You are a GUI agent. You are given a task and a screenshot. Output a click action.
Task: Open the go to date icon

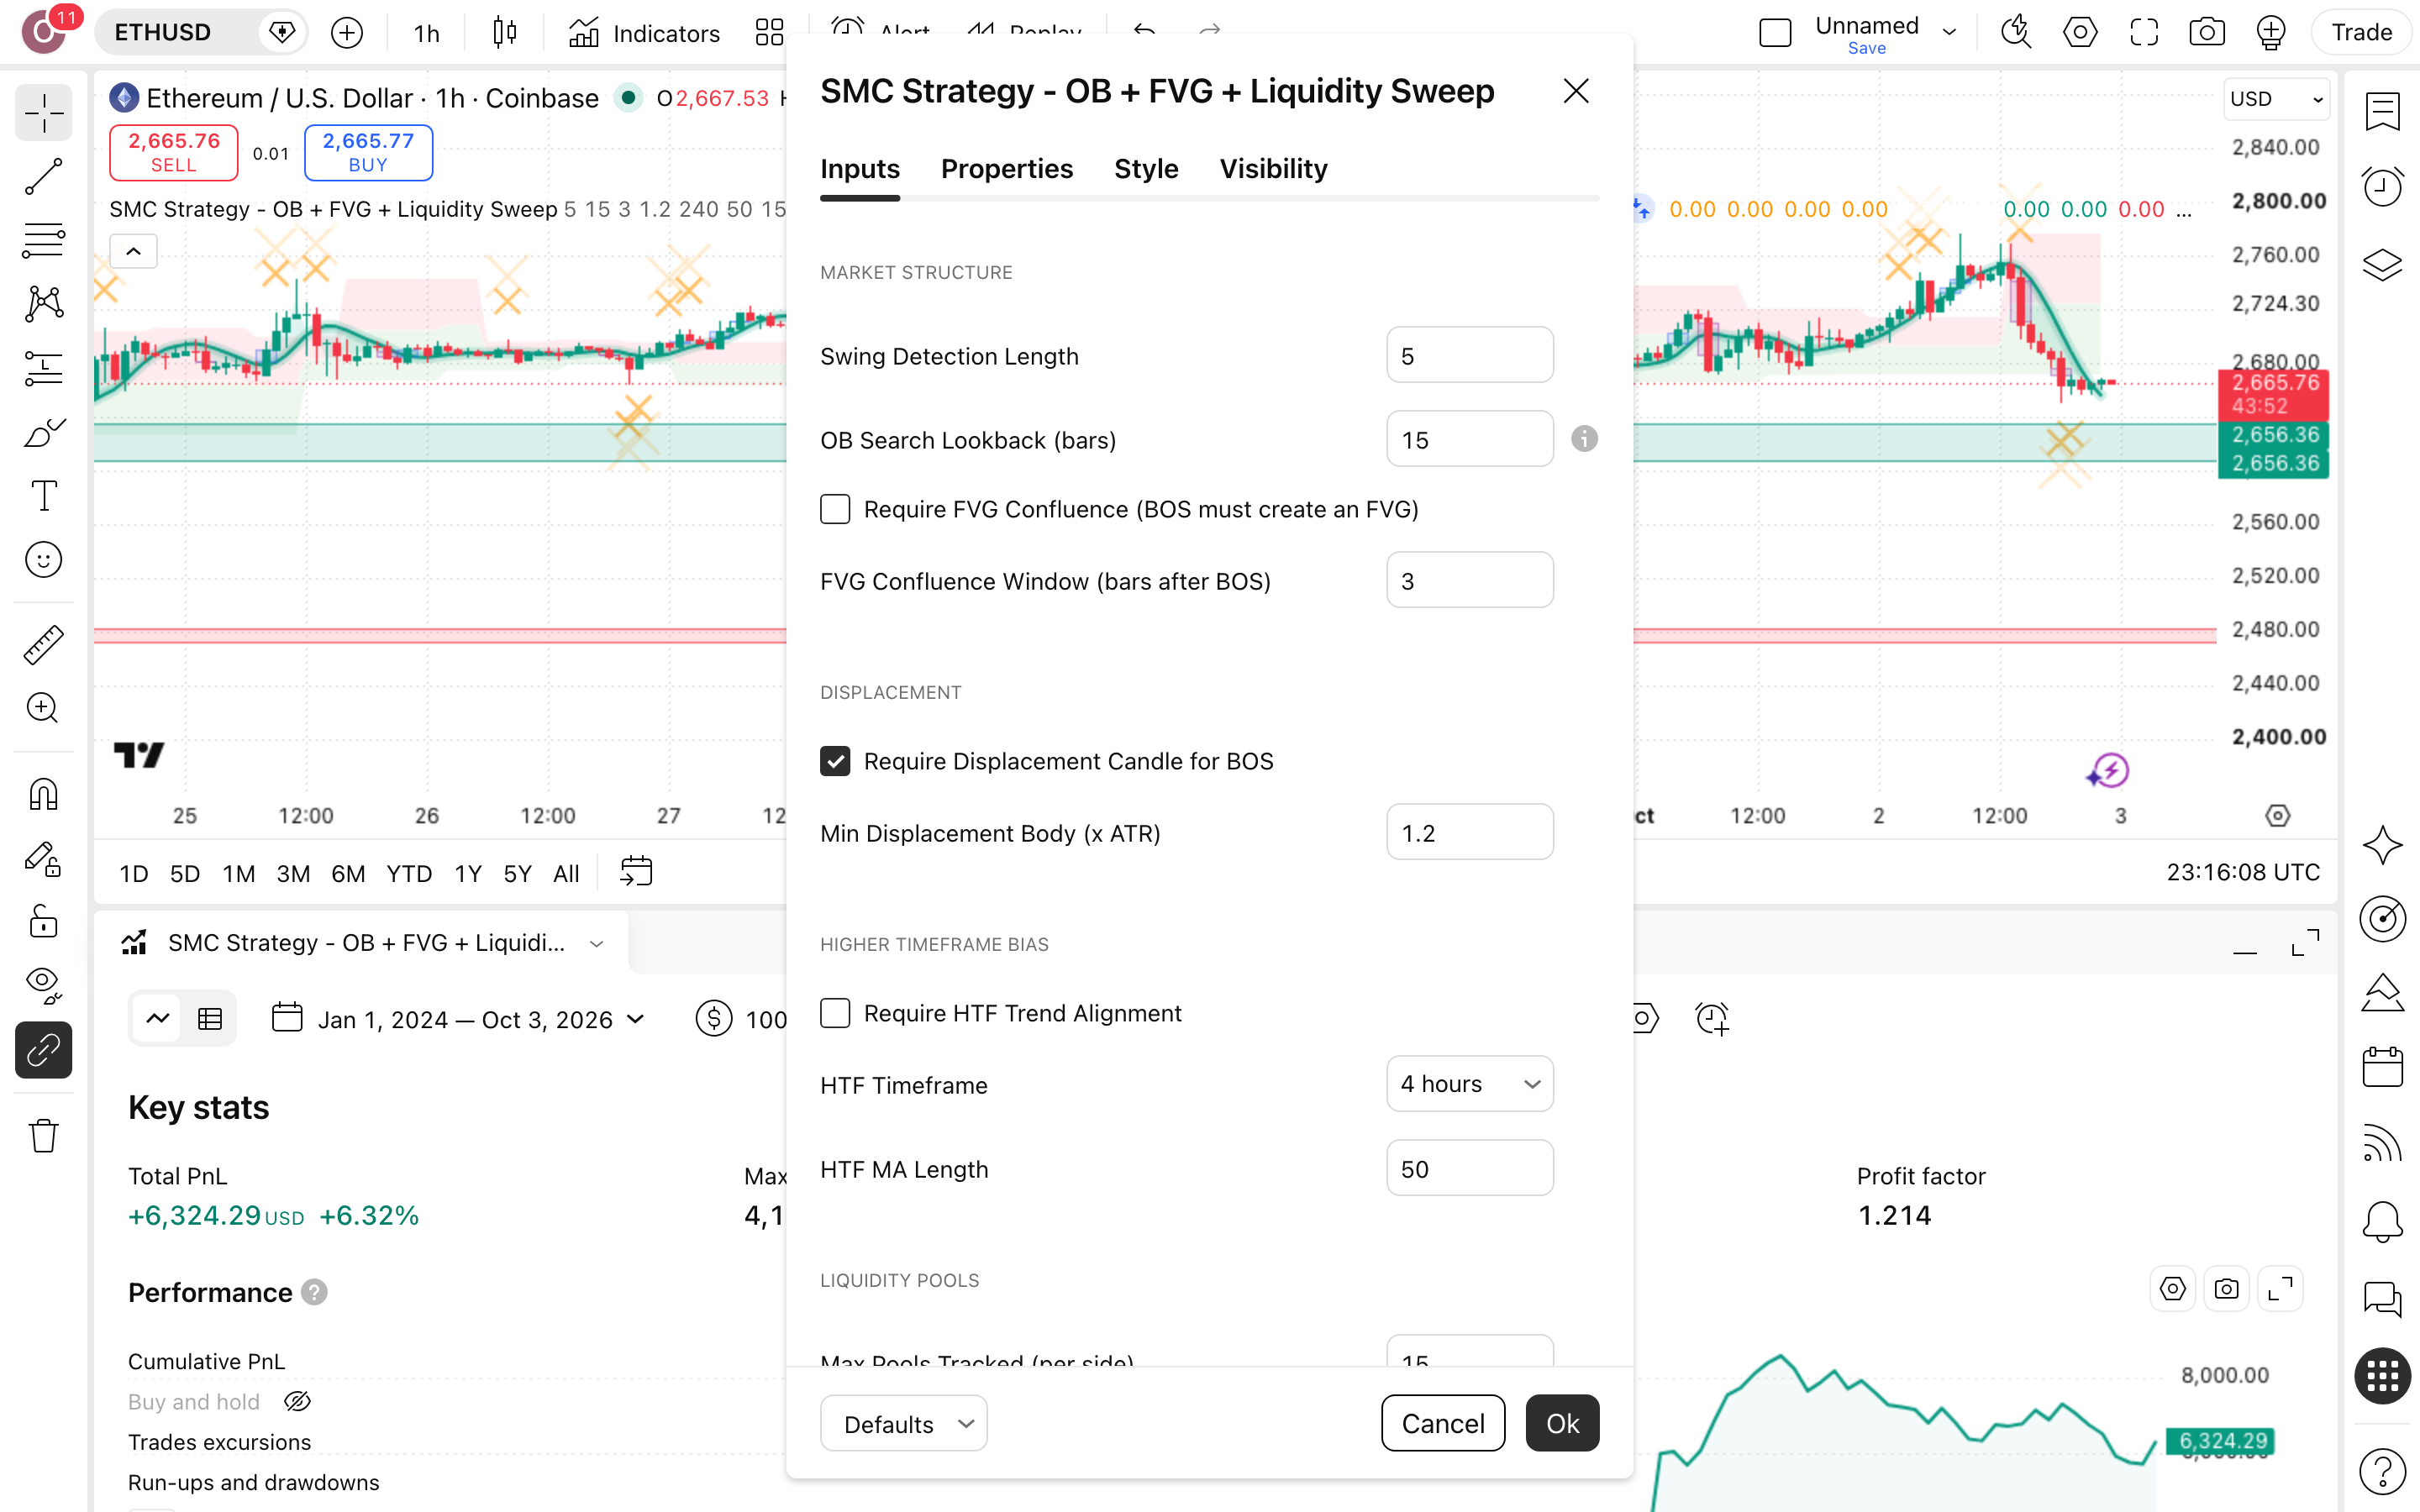click(636, 872)
